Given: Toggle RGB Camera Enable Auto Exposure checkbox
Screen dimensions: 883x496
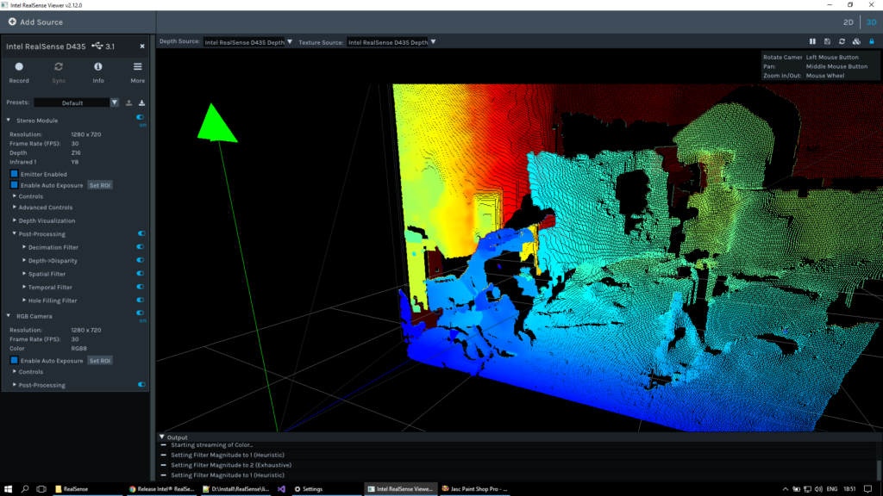Looking at the screenshot, I should 14,361.
